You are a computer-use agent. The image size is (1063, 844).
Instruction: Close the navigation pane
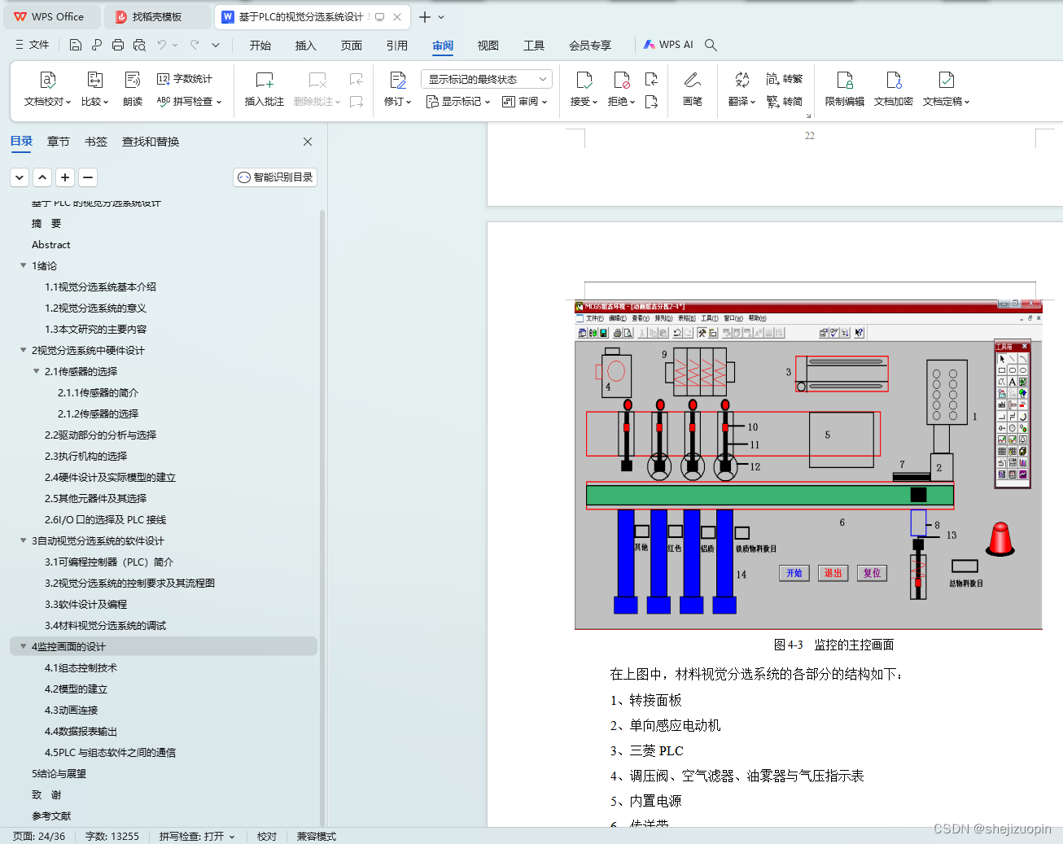(x=308, y=142)
